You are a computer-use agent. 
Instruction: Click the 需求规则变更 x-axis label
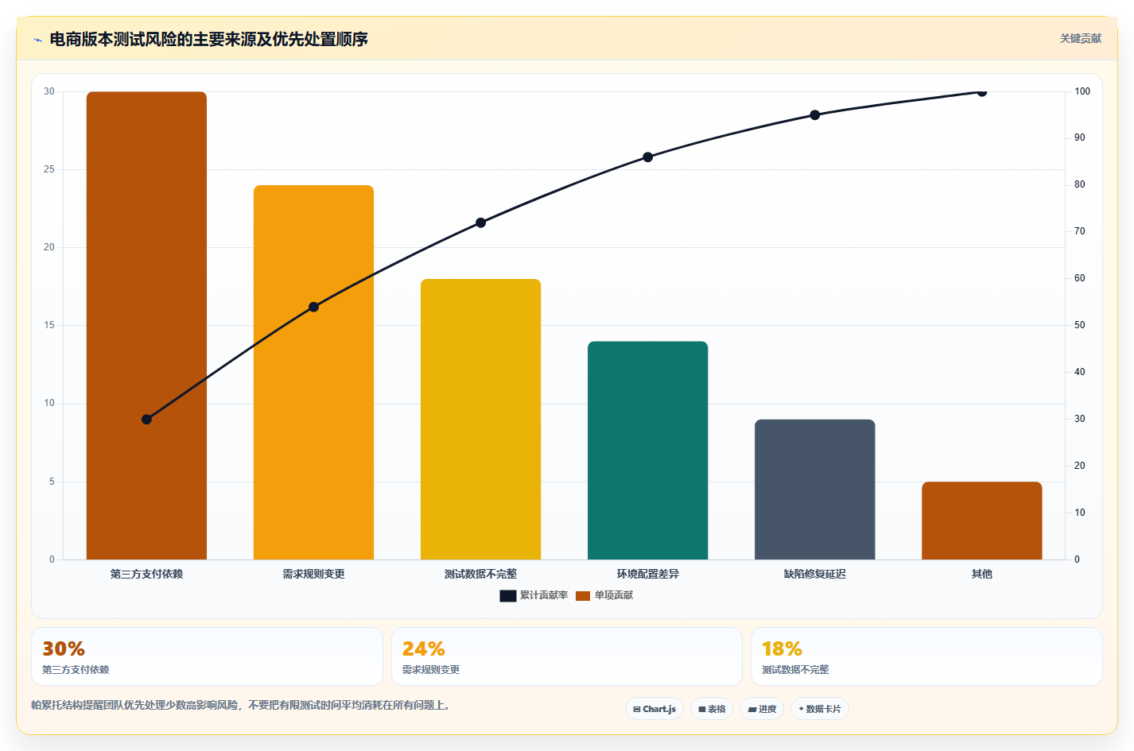pyautogui.click(x=313, y=574)
